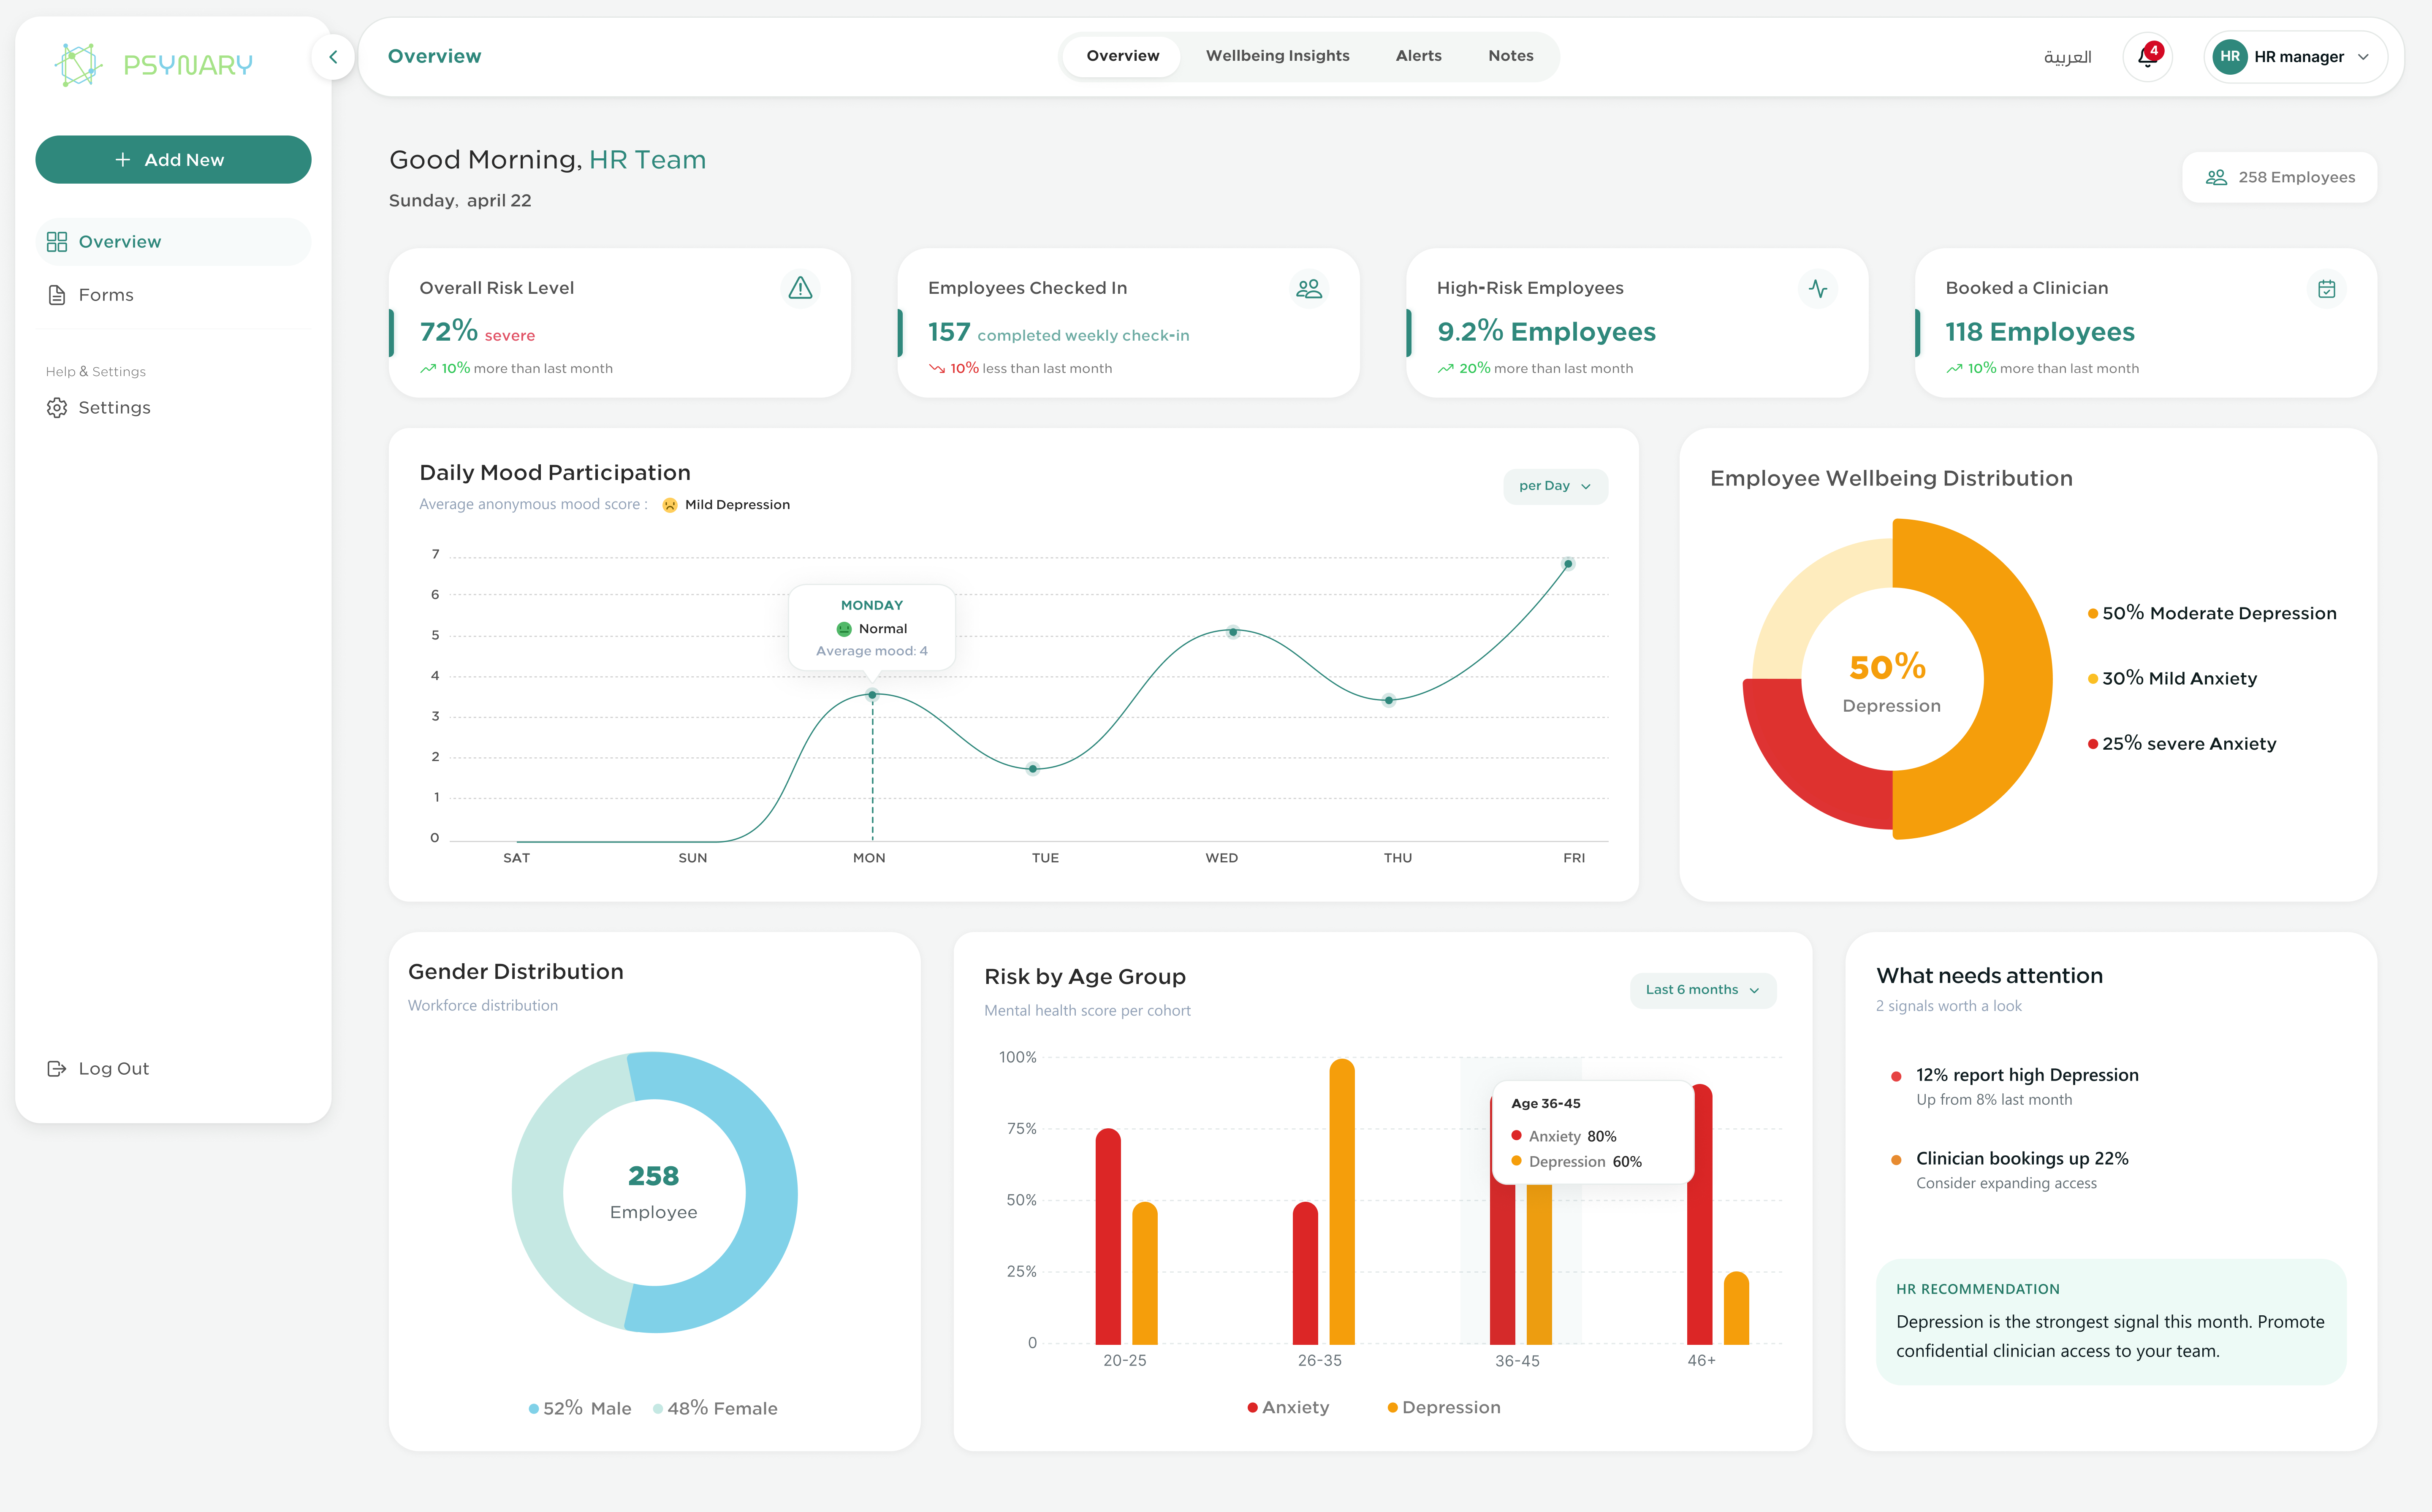Switch language to العربية
The width and height of the screenshot is (2432, 1512).
tap(2067, 57)
